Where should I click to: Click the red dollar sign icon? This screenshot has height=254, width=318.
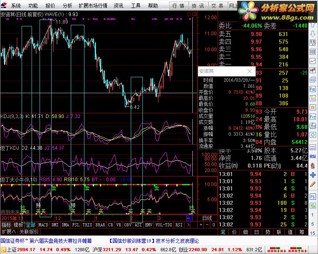coord(312,166)
